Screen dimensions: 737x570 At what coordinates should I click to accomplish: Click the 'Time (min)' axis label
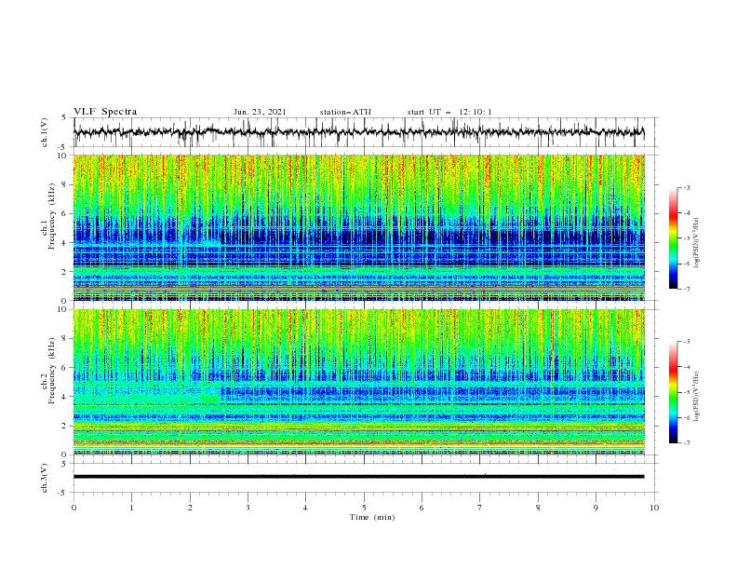tap(372, 517)
